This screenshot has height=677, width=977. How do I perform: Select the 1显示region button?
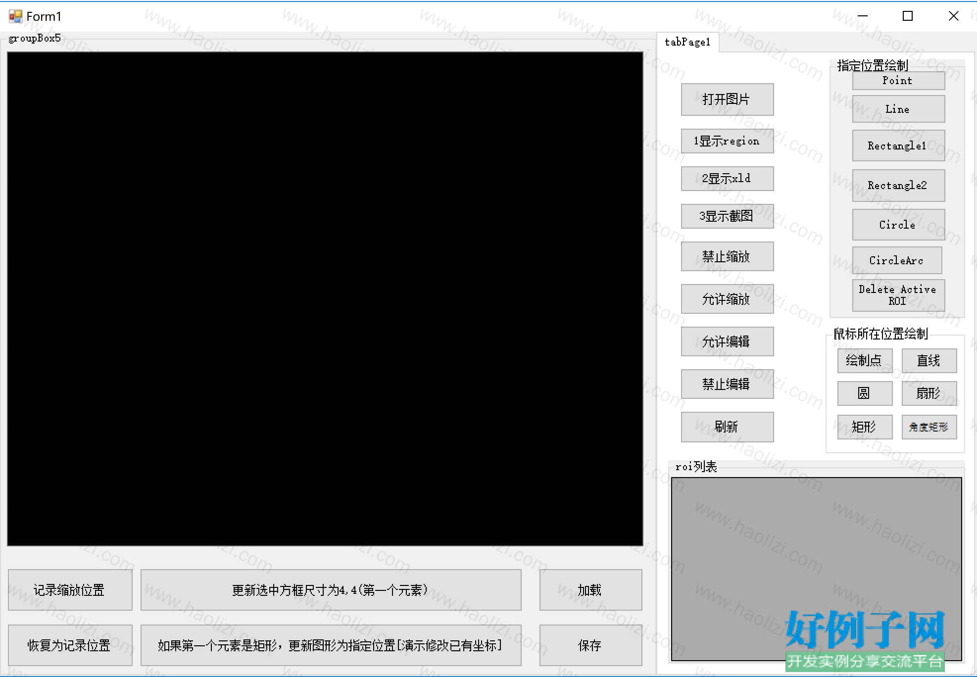[727, 141]
